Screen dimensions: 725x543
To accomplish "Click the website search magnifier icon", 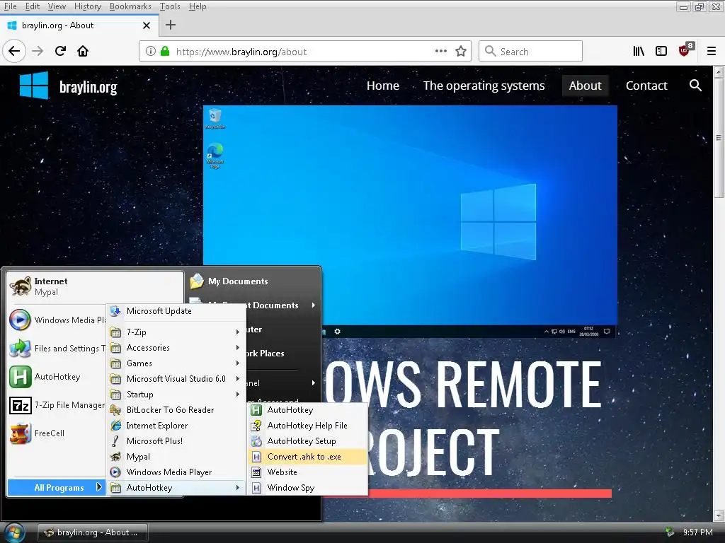I will [x=695, y=86].
